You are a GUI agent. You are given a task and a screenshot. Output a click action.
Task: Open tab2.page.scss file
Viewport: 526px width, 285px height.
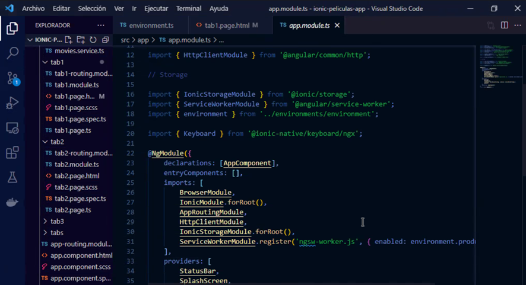coord(77,187)
